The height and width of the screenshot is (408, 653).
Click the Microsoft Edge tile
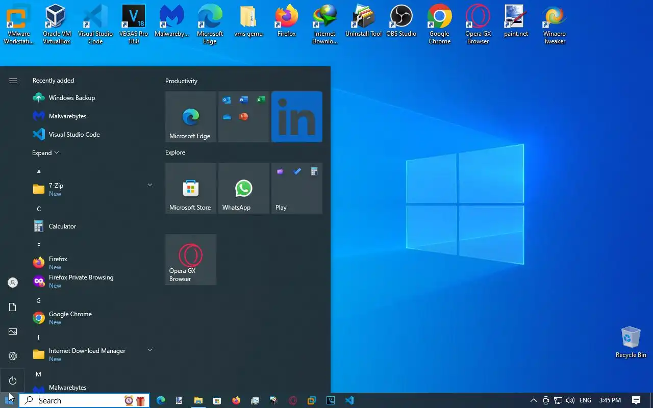191,117
